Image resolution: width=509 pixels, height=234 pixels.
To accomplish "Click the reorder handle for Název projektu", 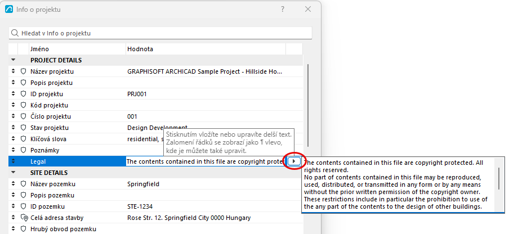I will pyautogui.click(x=14, y=71).
